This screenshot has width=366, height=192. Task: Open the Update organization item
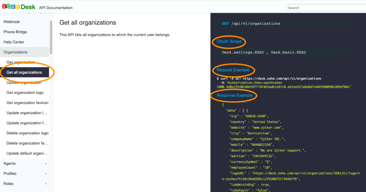[x=24, y=83]
